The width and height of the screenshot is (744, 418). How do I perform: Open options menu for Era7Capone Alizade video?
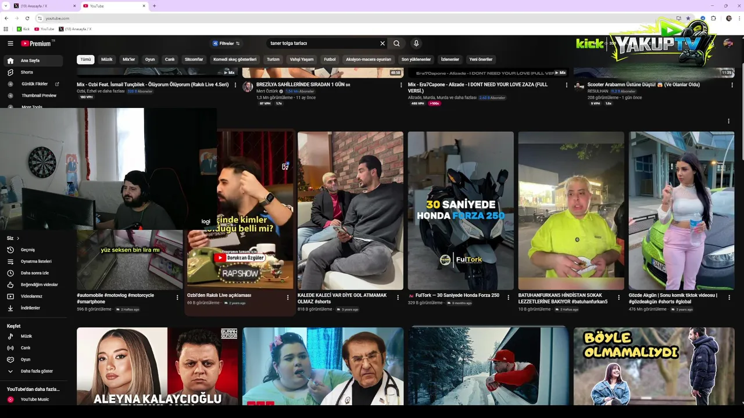567,85
